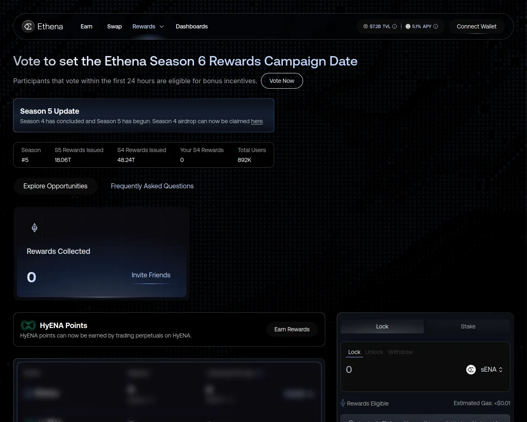This screenshot has height=422, width=527.
Task: Click the icon beside Rewards Eligible
Action: (343, 403)
